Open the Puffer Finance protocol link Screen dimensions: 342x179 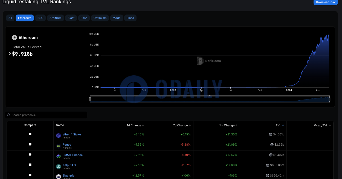point(73,155)
